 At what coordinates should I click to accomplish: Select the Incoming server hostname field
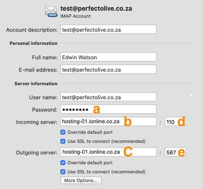[108, 121]
